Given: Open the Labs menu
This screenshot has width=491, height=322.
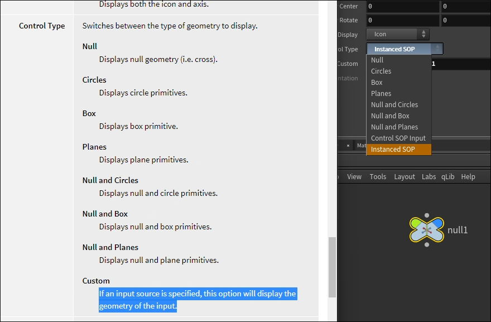Looking at the screenshot, I should click(x=429, y=177).
